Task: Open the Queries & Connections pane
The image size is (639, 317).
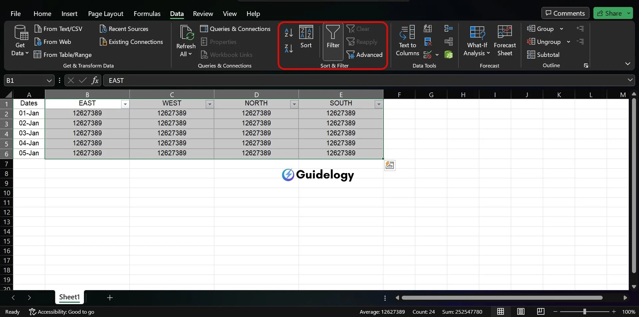Action: click(x=235, y=29)
